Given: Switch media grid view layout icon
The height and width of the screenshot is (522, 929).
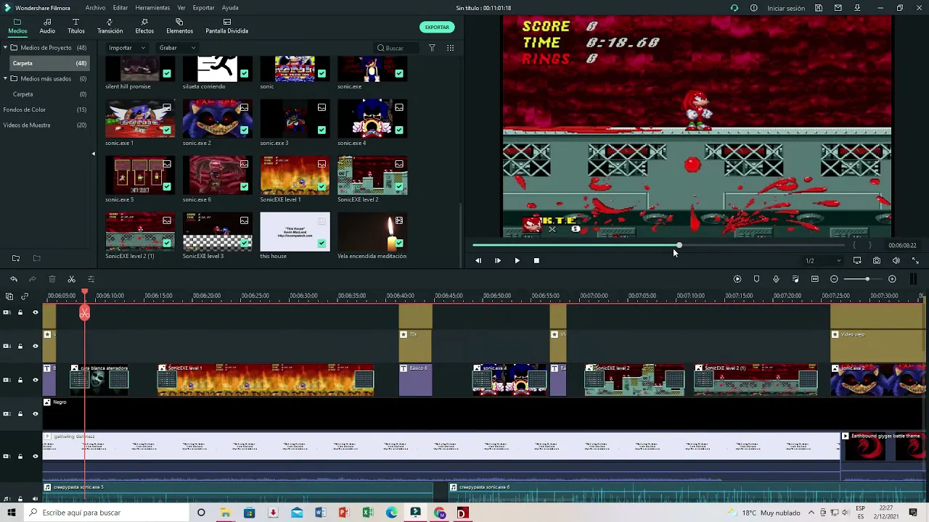Looking at the screenshot, I should coord(451,48).
